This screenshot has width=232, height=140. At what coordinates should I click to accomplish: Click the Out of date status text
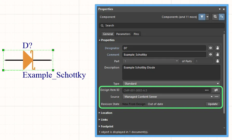155,104
